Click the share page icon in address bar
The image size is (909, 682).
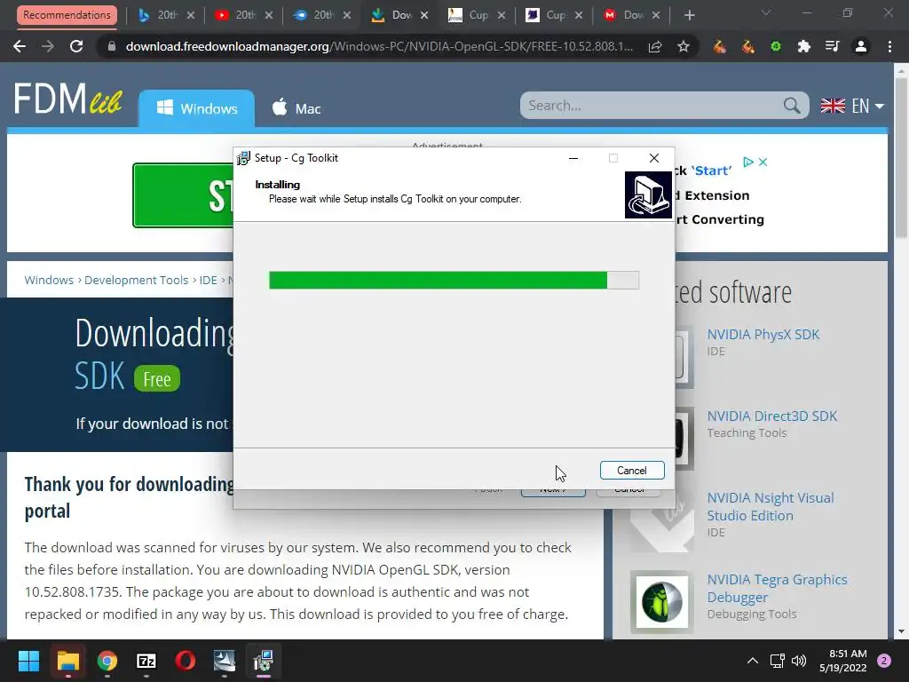click(655, 46)
